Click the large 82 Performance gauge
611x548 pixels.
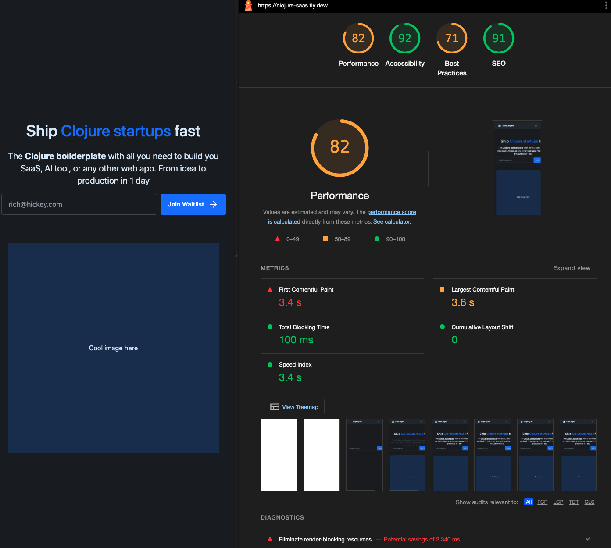[x=340, y=148]
